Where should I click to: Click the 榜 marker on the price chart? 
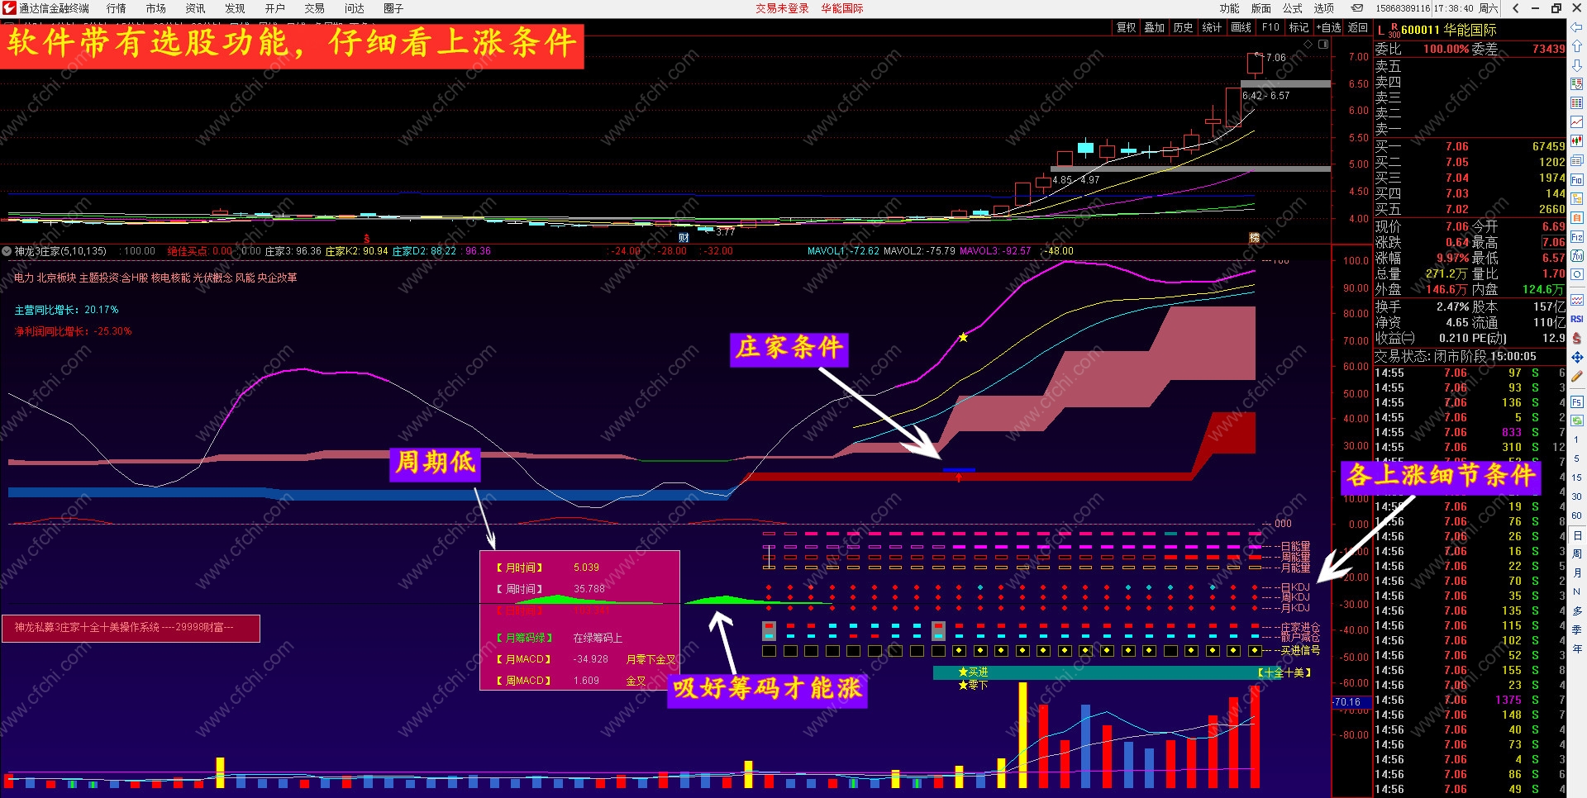point(1254,238)
